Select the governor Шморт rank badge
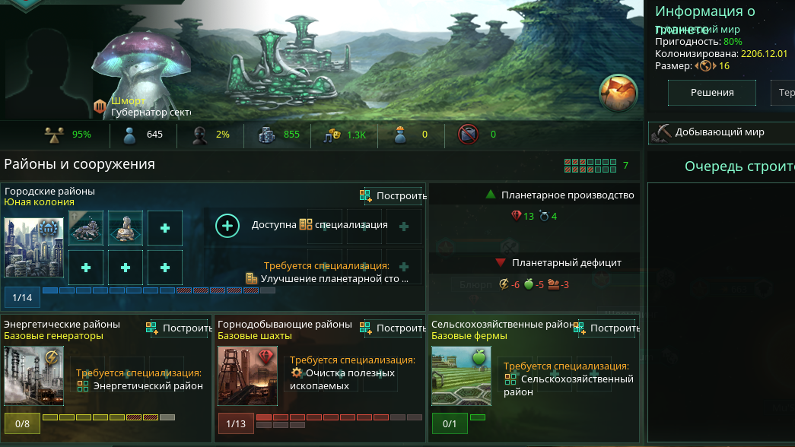 coord(100,106)
